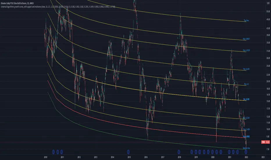The width and height of the screenshot is (271, 160).
Task: Click the last dividend marker before 2022
Action: (x=238, y=152)
